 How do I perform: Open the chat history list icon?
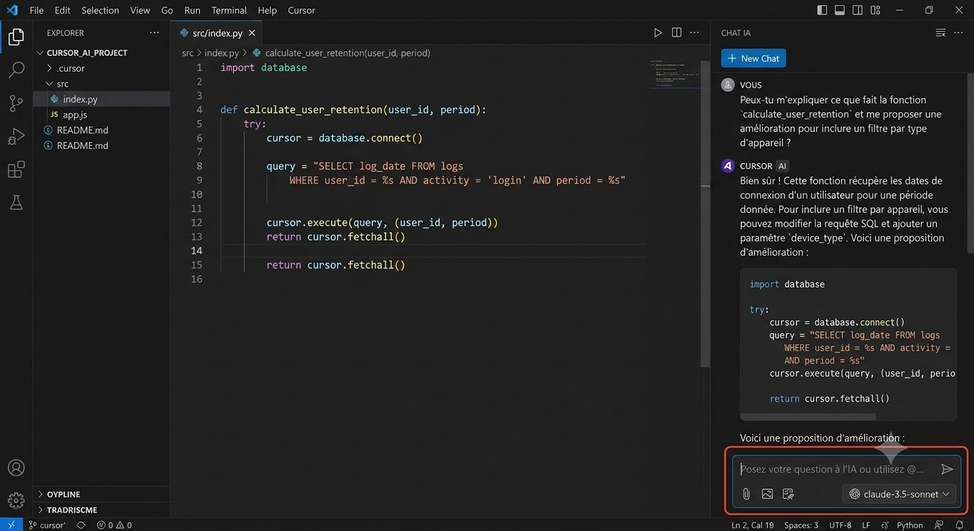(x=940, y=32)
